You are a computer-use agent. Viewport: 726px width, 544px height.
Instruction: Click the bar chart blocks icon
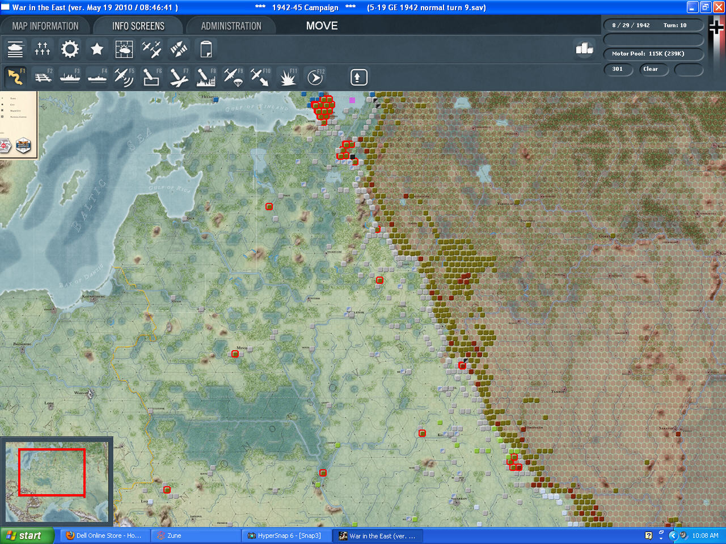pyautogui.click(x=584, y=49)
